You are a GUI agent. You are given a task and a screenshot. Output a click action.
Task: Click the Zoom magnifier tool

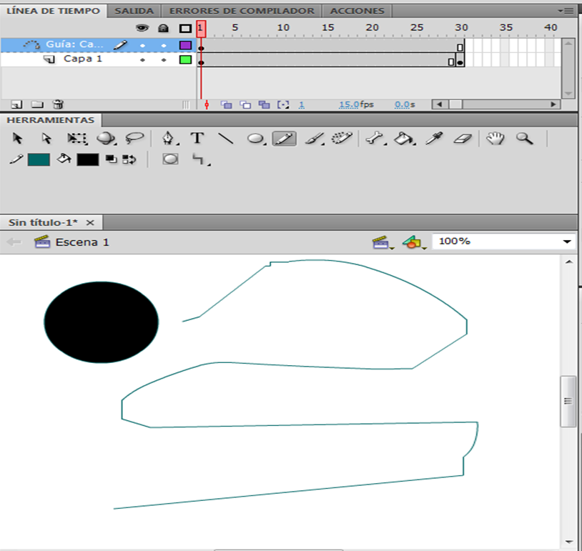point(525,139)
